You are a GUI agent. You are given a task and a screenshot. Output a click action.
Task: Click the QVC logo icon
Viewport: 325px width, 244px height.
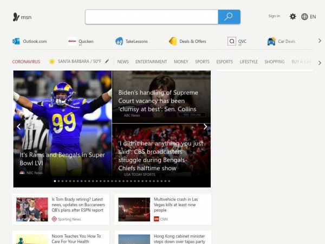click(x=232, y=41)
